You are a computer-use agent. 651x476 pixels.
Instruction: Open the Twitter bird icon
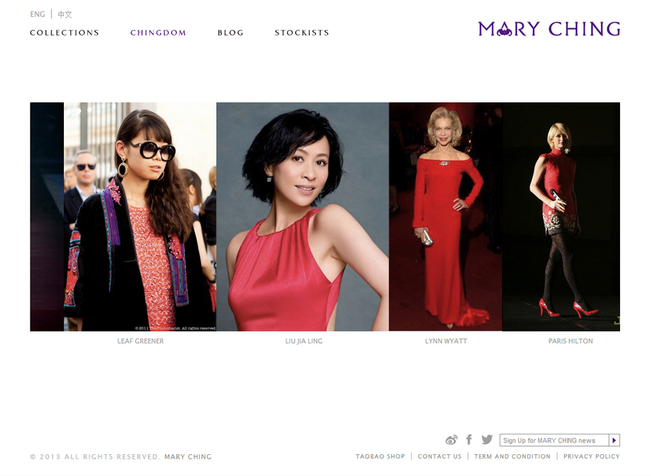pyautogui.click(x=487, y=439)
